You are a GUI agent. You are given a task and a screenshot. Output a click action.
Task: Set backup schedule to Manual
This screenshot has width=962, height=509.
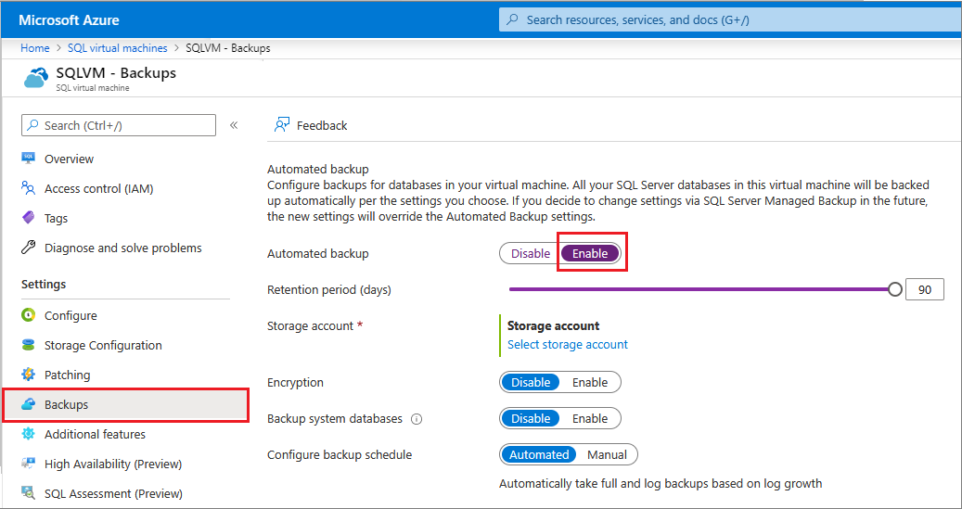[607, 454]
